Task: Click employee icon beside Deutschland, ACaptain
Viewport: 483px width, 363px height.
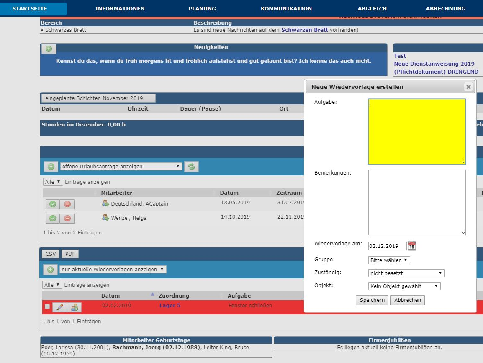Action: 105,203
